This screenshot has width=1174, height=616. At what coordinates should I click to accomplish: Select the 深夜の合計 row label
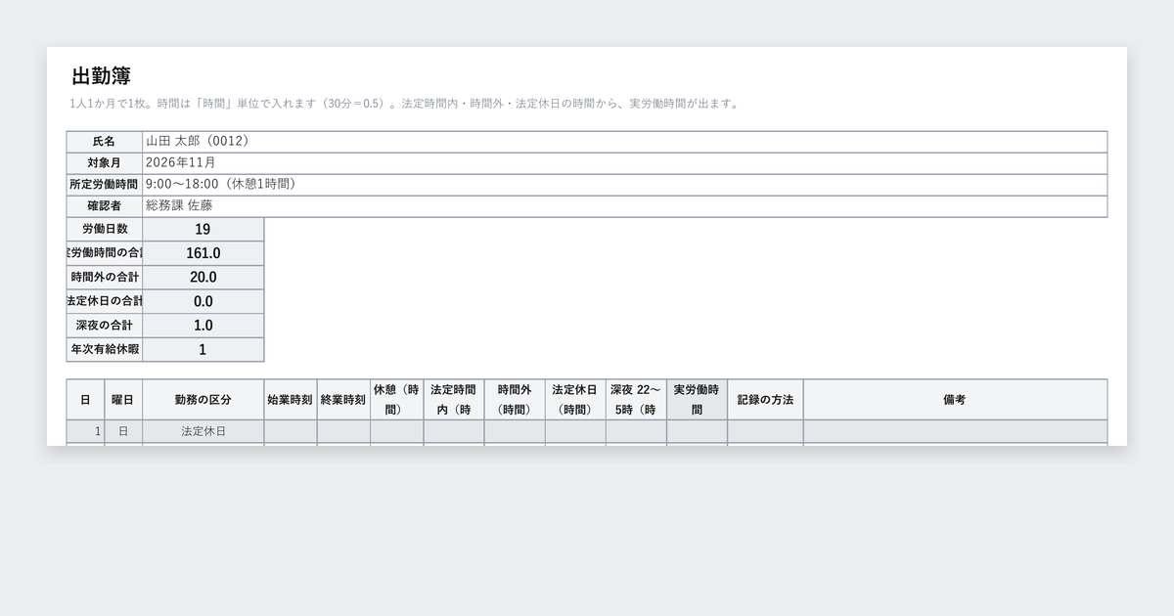(105, 326)
